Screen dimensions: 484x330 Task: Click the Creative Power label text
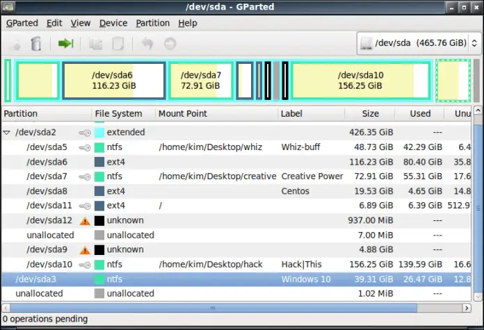click(312, 176)
